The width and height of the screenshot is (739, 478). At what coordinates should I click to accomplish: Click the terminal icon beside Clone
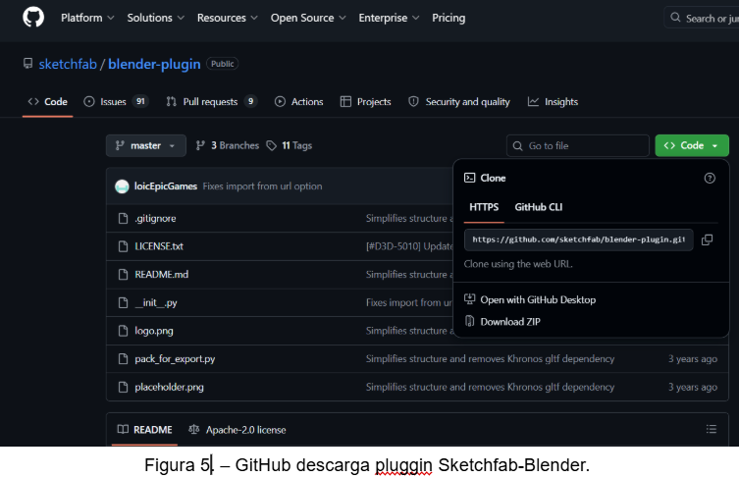pyautogui.click(x=469, y=178)
